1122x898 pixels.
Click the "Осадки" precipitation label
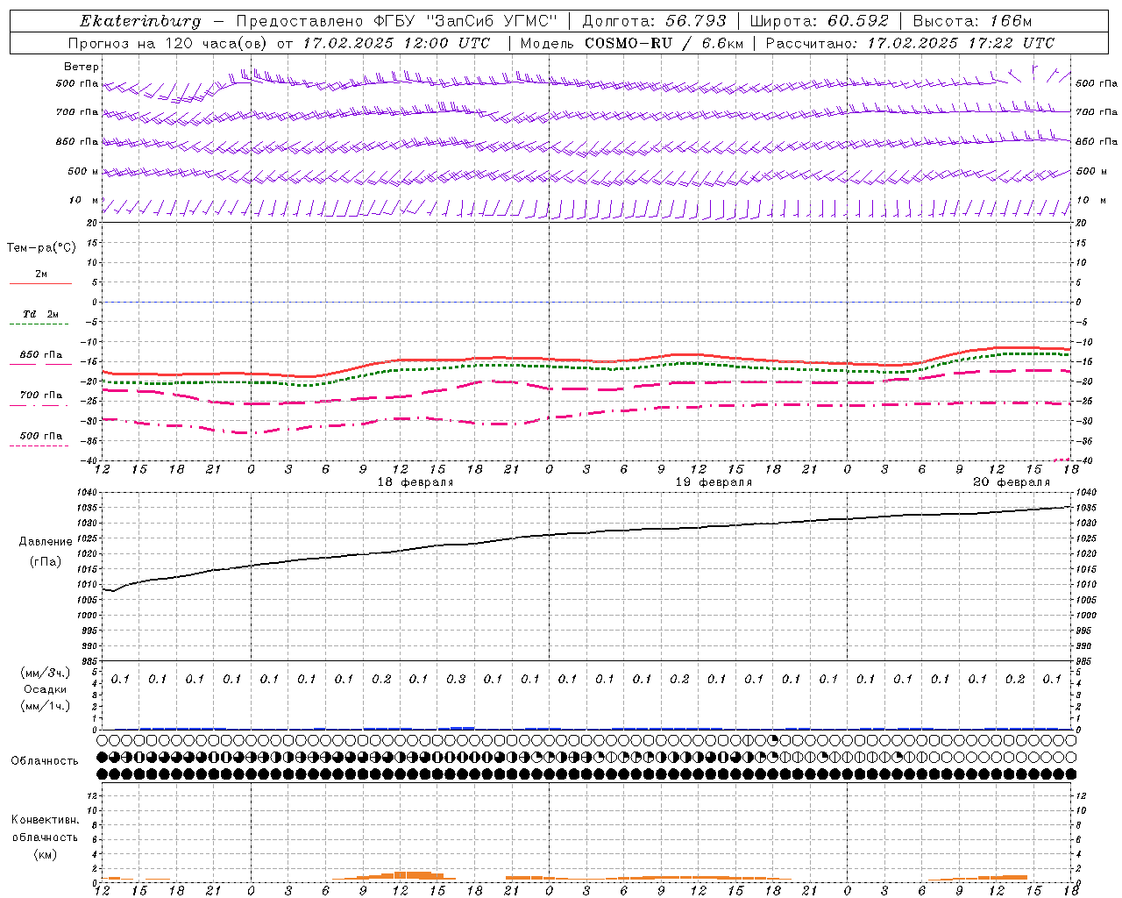point(45,689)
